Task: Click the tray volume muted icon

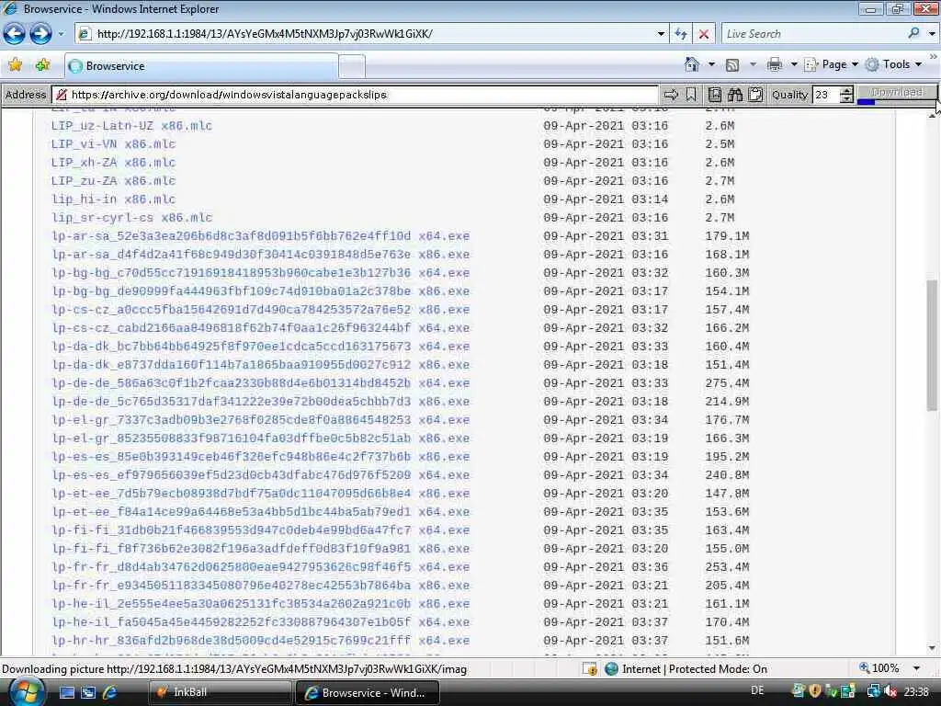Action: (890, 692)
